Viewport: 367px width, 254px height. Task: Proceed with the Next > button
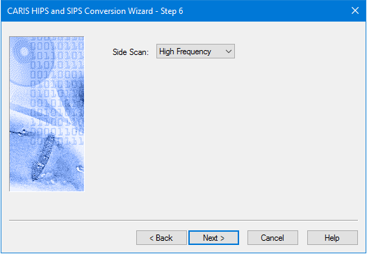coord(213,238)
